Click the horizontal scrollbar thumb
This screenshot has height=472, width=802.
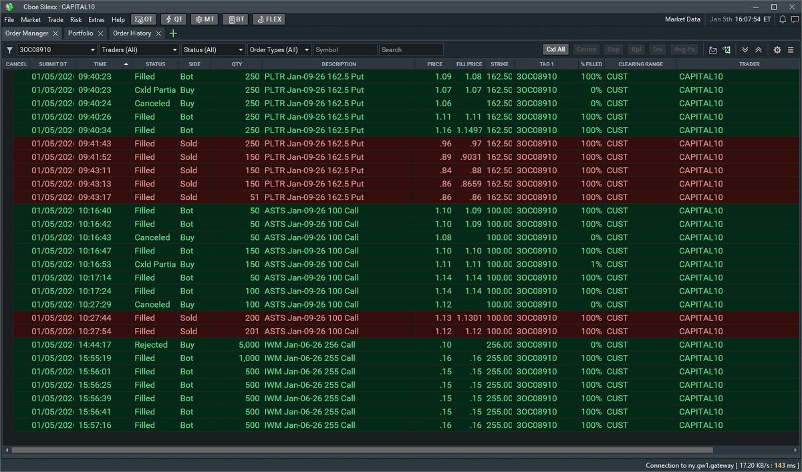pyautogui.click(x=362, y=450)
